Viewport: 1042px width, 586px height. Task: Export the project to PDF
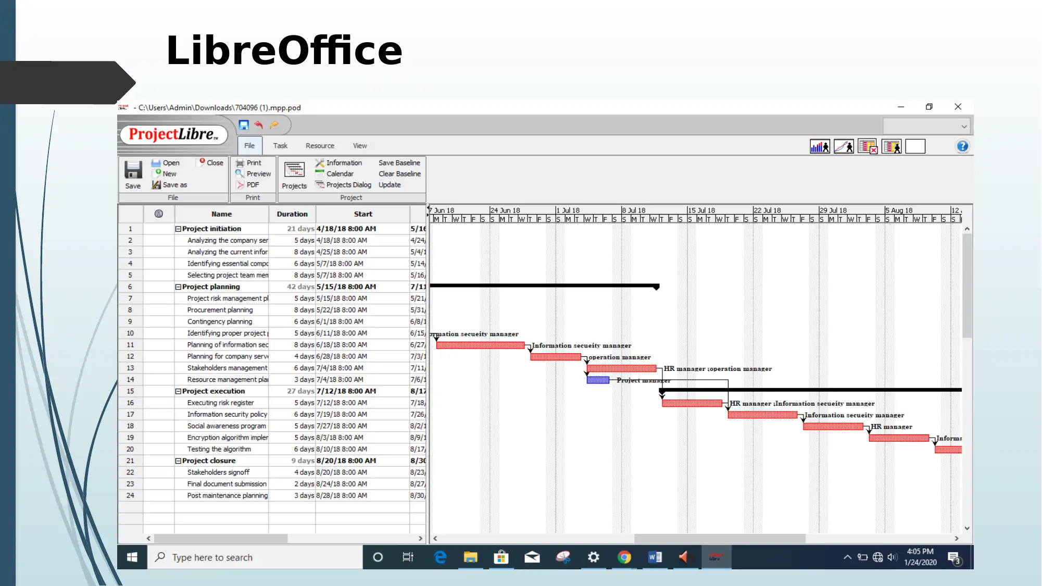click(x=248, y=184)
